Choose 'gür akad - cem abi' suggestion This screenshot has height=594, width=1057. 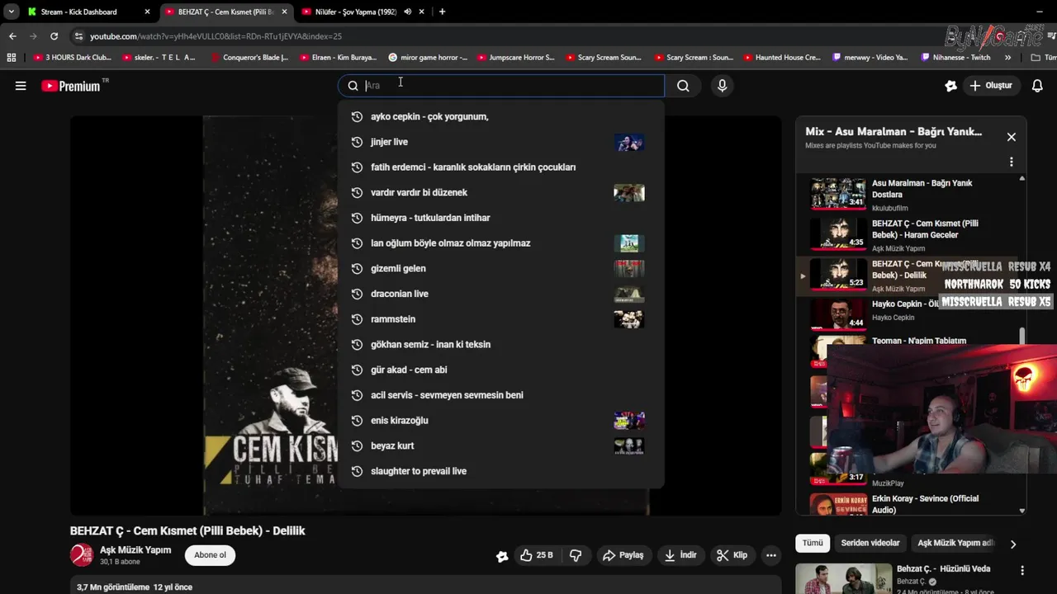(500, 370)
